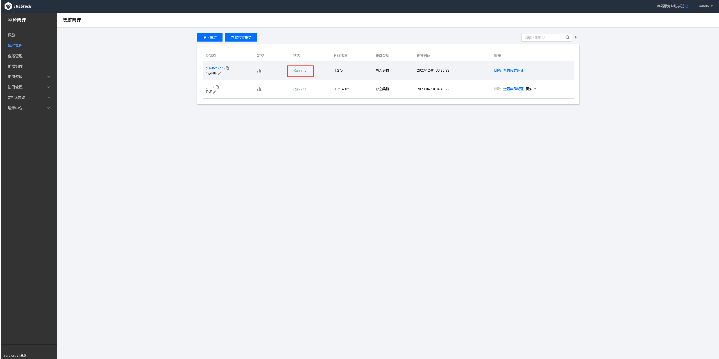The width and height of the screenshot is (719, 359).
Task: Open the admin user dropdown
Action: pyautogui.click(x=706, y=6)
